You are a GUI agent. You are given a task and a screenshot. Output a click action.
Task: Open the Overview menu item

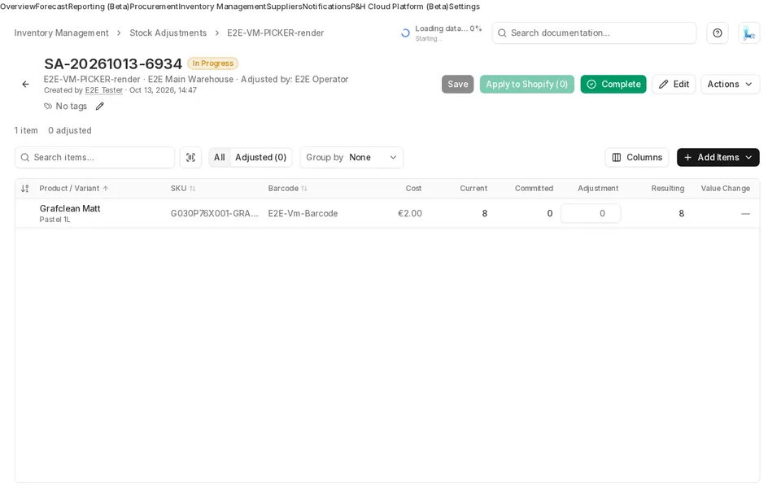pyautogui.click(x=17, y=7)
